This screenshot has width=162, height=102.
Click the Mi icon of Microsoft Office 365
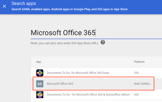(x=40, y=84)
